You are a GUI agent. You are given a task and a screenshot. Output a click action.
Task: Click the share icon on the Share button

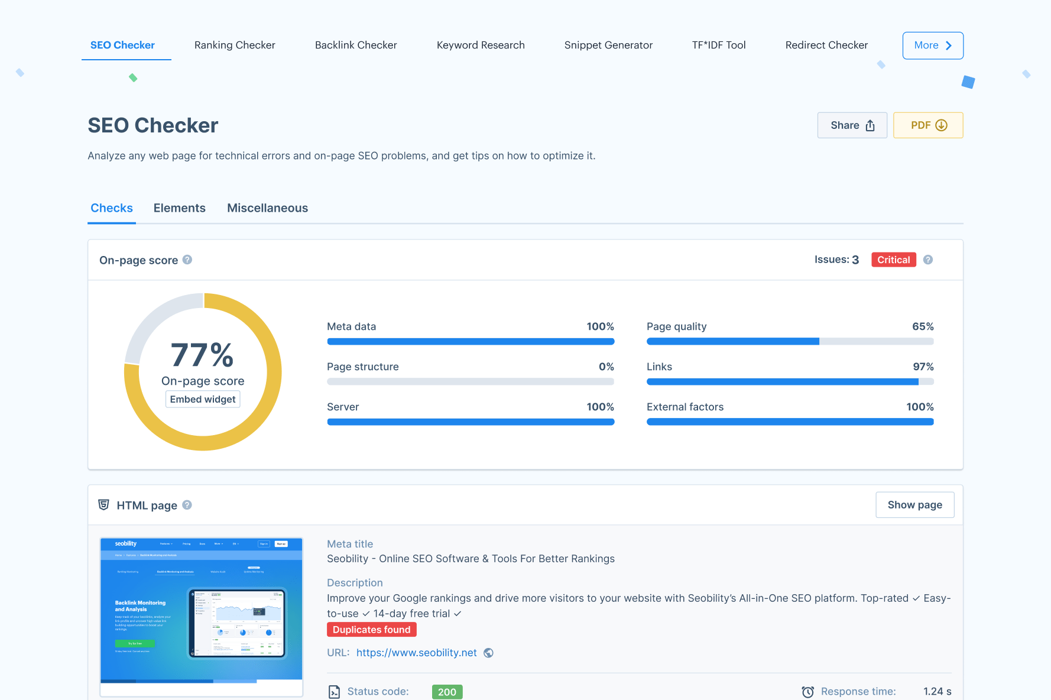870,125
